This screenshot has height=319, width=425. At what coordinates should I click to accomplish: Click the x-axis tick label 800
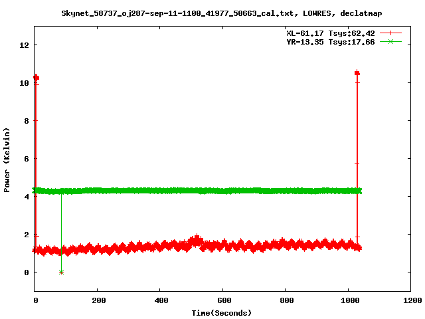pos(285,300)
